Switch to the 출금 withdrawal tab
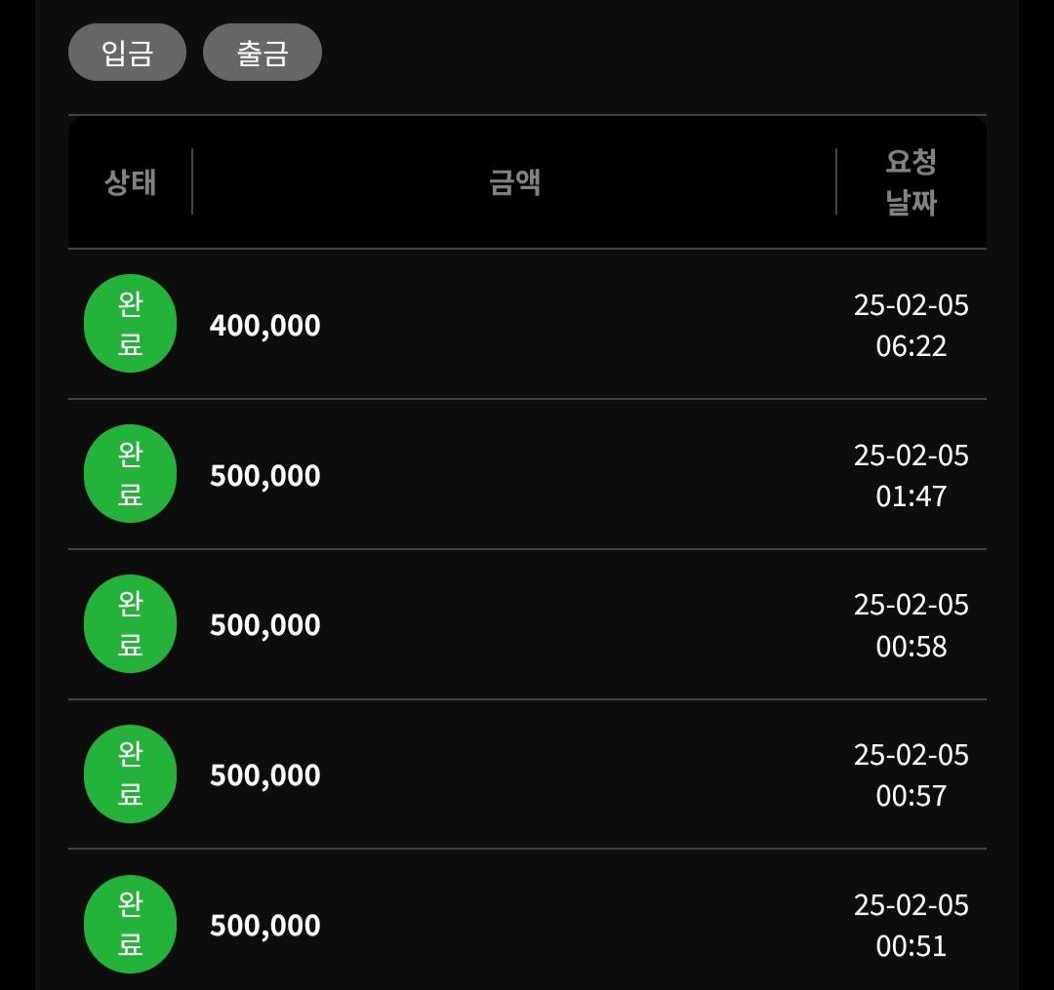The image size is (1054, 990). [263, 53]
